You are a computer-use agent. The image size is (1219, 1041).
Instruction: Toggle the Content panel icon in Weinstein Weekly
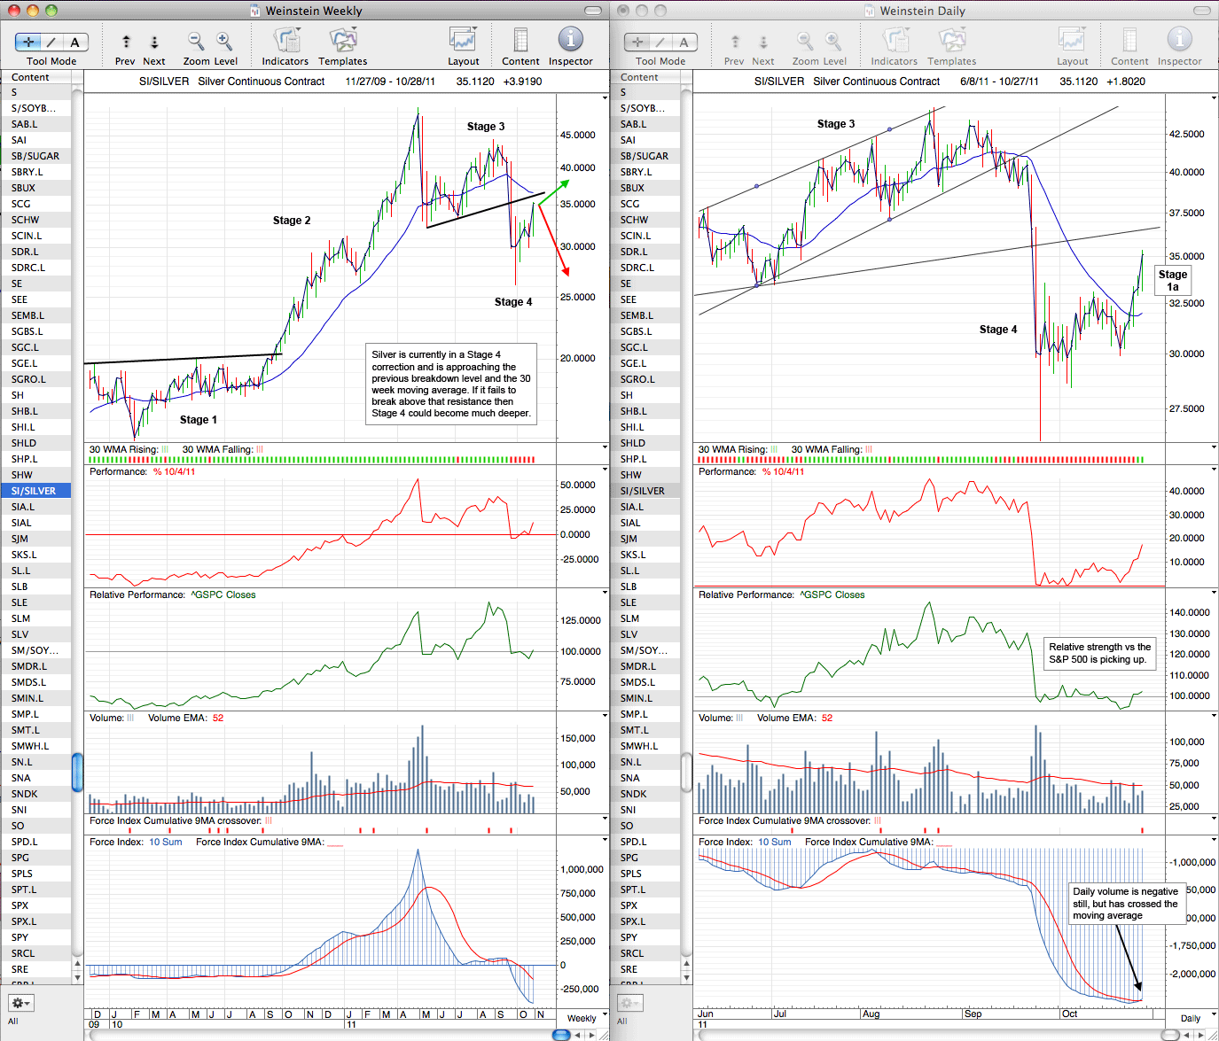pos(520,40)
